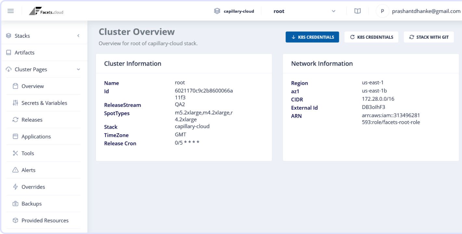
Task: Click the Cluster Pages cloud icon
Action: point(9,69)
